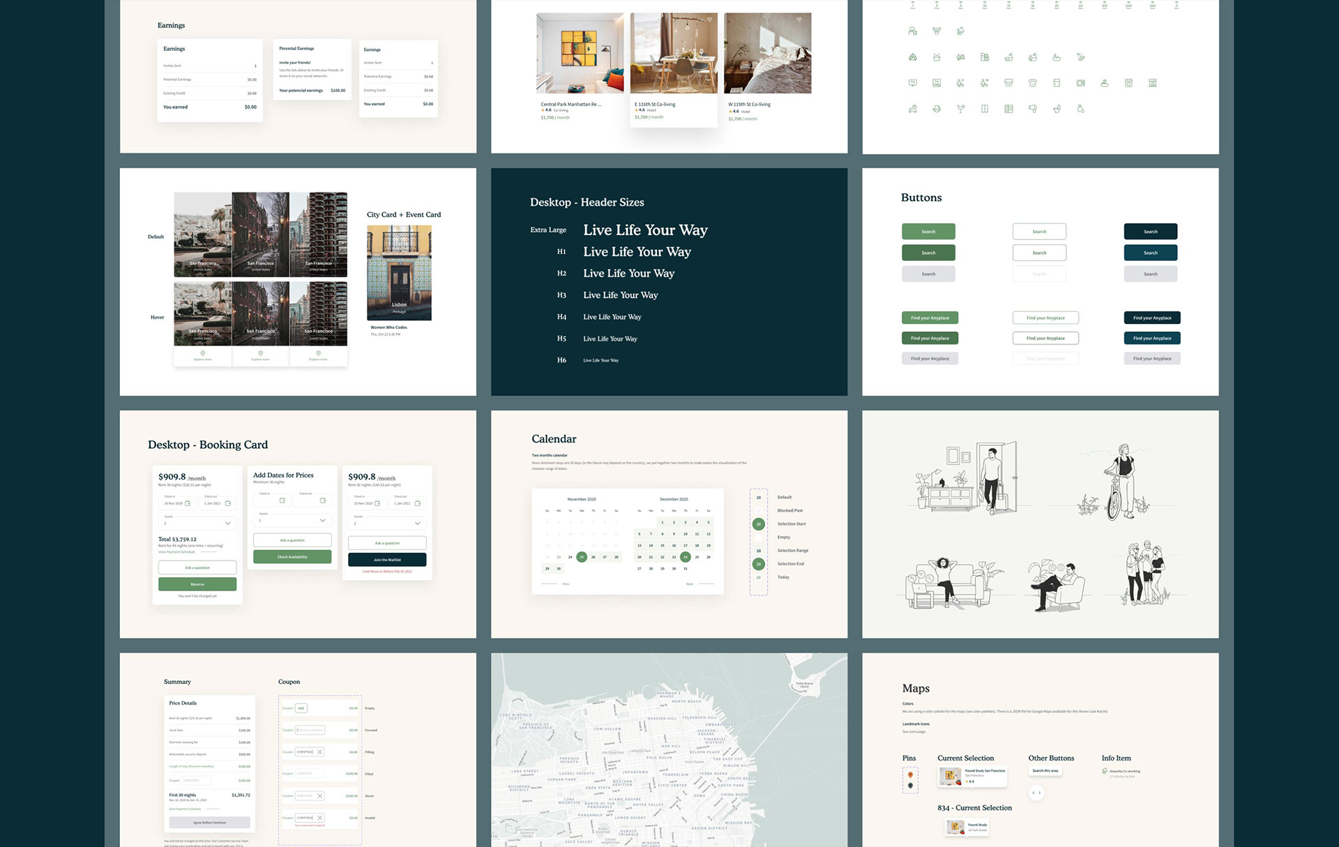Open Guests dropdown on Check Availability card
Viewport: 1339px width, 847px height.
322,520
